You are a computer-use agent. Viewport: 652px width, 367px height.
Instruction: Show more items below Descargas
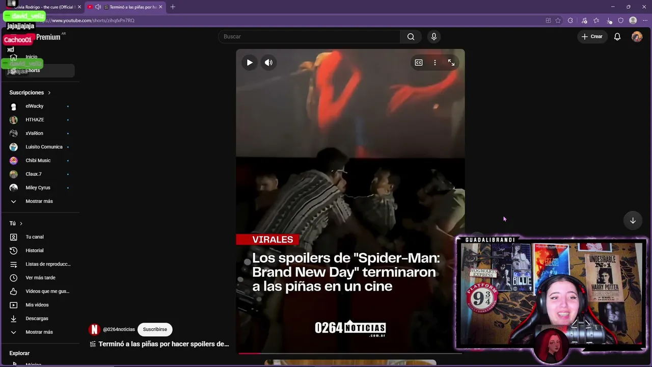[x=40, y=332]
